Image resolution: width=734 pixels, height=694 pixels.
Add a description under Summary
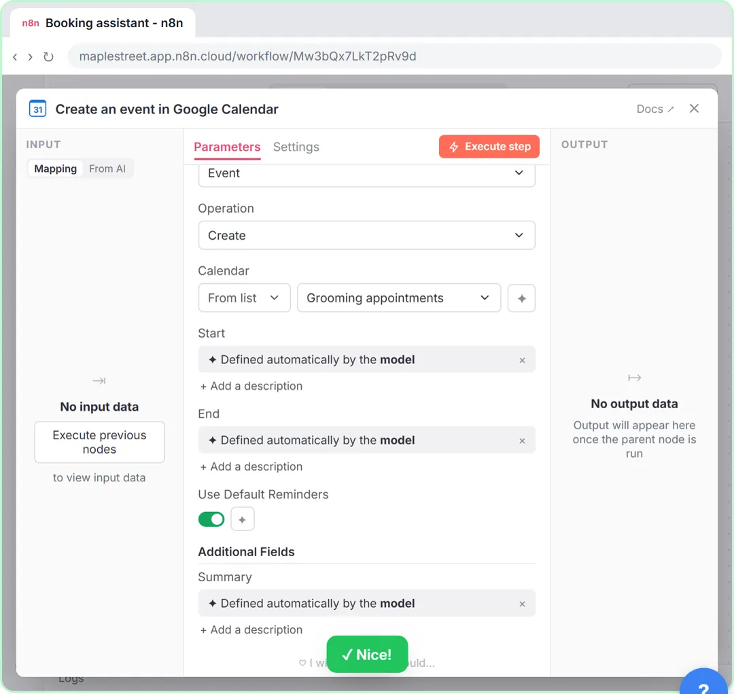coord(251,629)
